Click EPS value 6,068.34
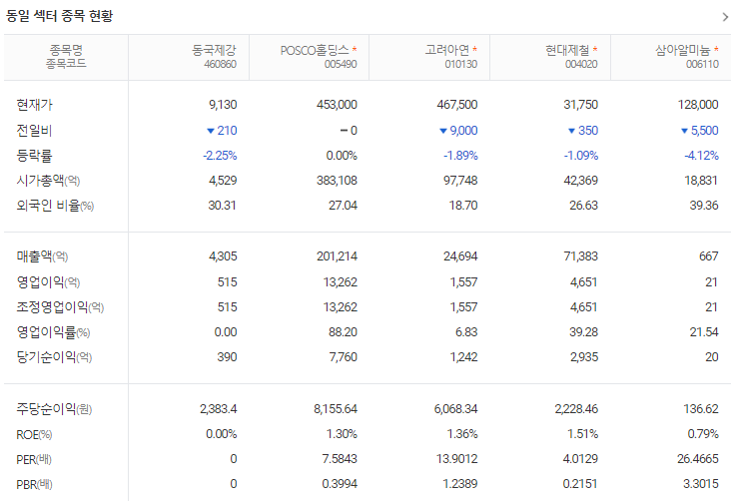The height and width of the screenshot is (501, 736). click(x=455, y=409)
